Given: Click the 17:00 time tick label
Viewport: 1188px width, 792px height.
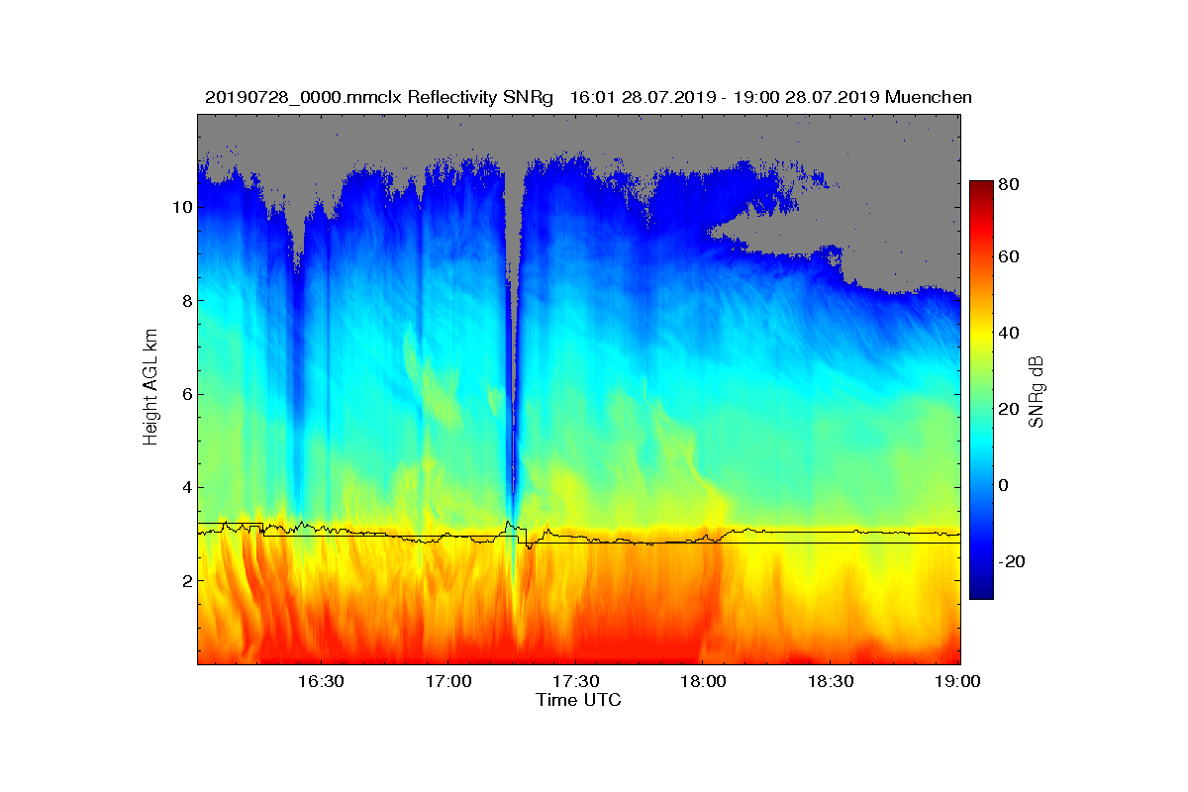Looking at the screenshot, I should [447, 682].
